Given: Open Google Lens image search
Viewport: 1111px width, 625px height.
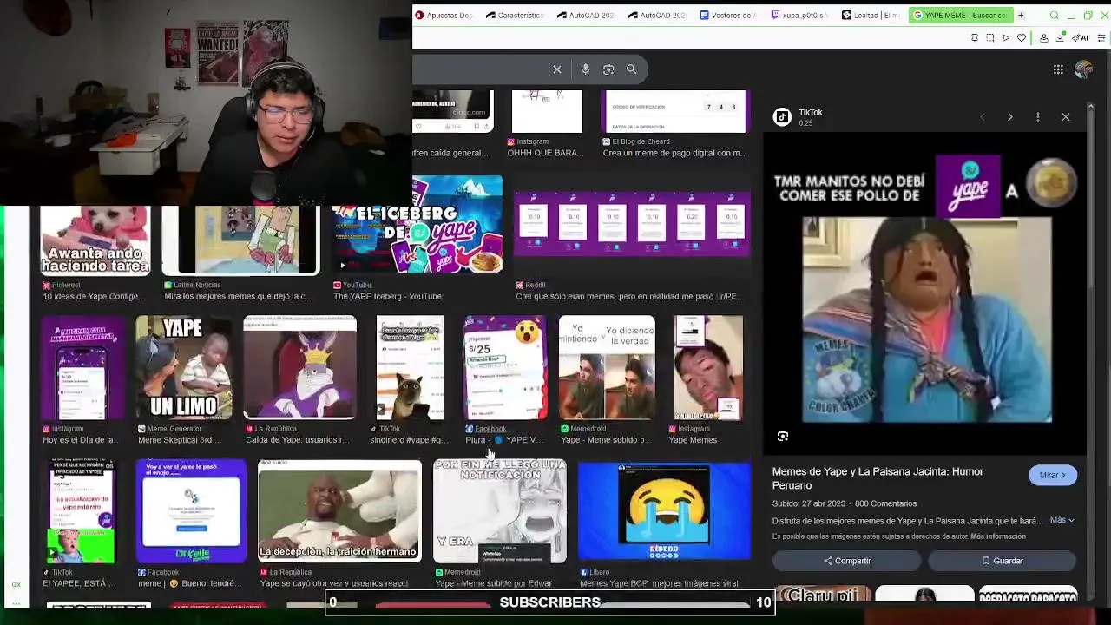Looking at the screenshot, I should coord(608,69).
